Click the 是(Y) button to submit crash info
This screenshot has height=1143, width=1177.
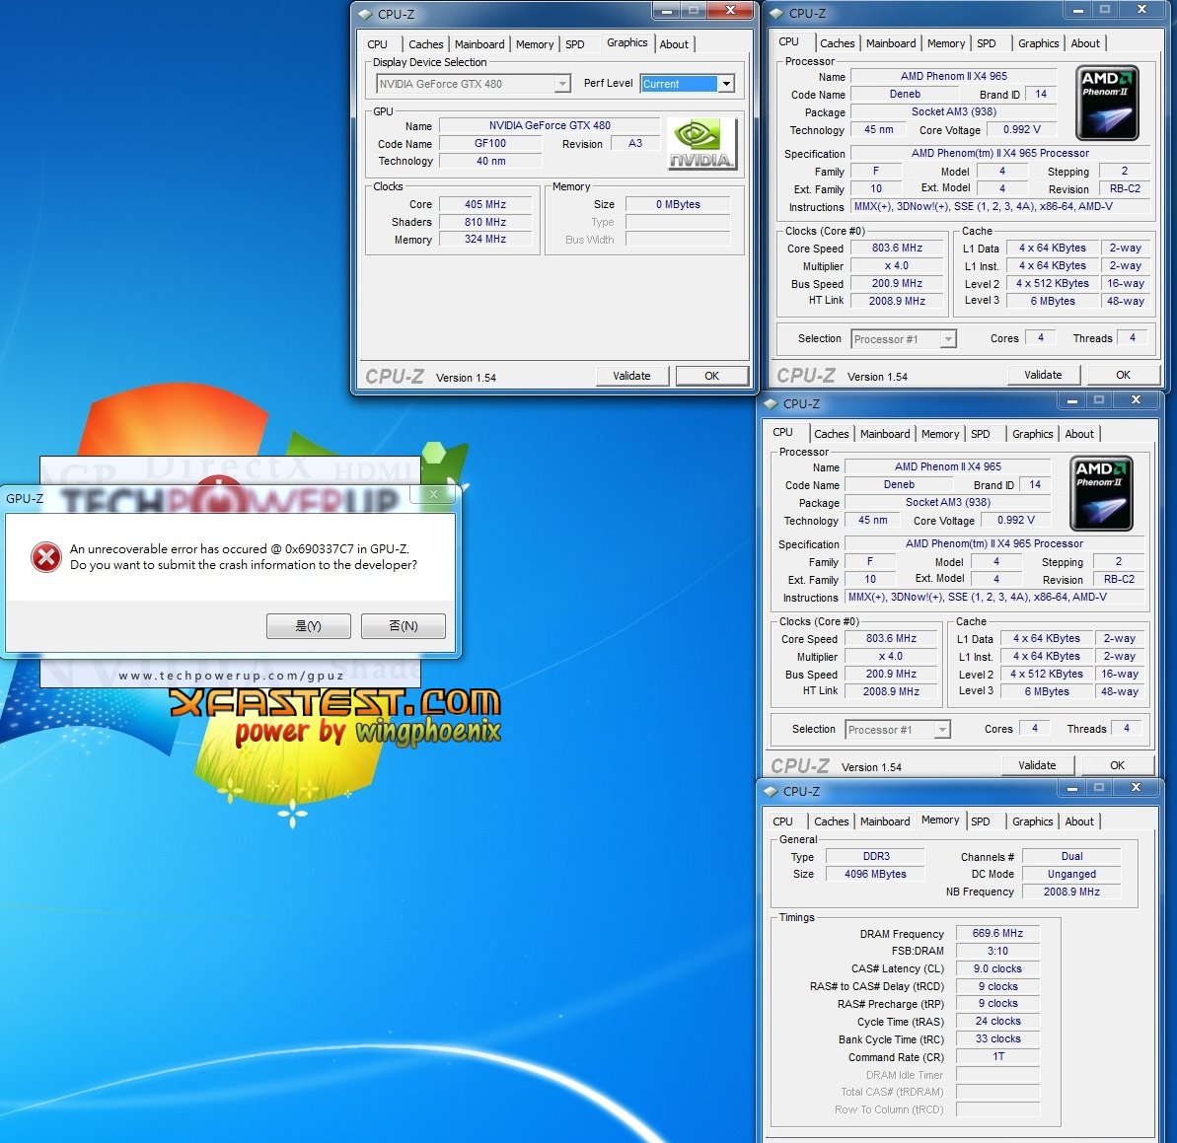(308, 626)
